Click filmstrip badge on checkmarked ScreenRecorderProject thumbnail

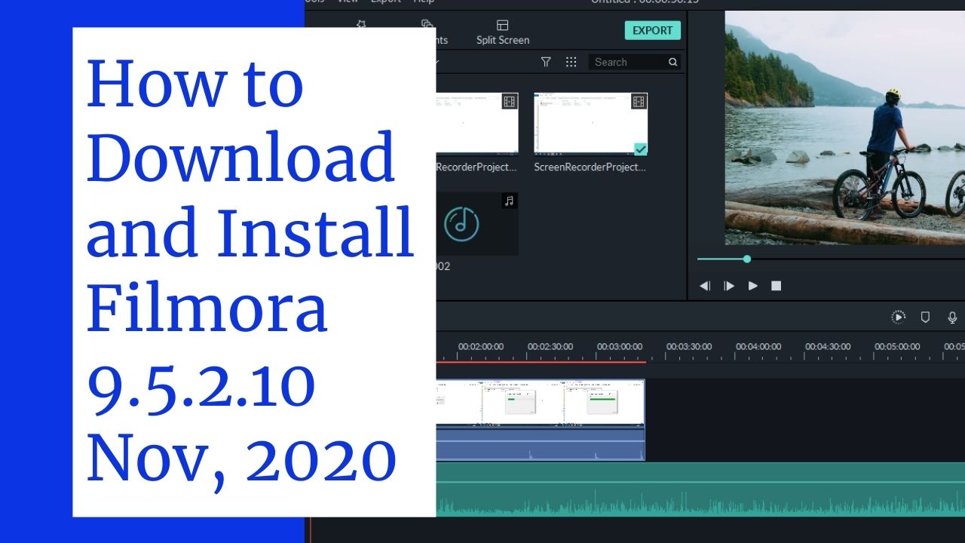[639, 101]
